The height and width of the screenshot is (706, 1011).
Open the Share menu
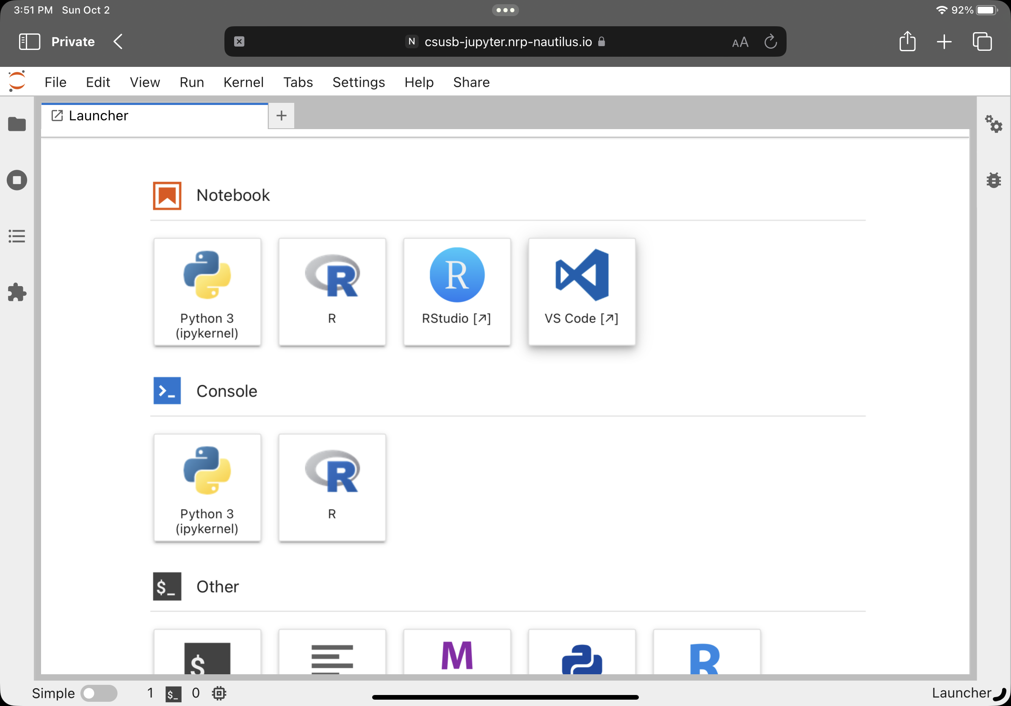tap(472, 82)
